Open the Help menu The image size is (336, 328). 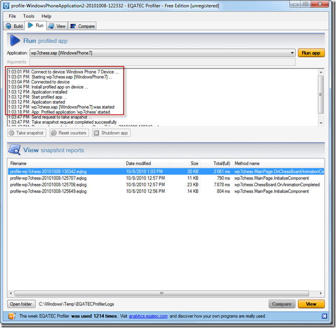46,16
